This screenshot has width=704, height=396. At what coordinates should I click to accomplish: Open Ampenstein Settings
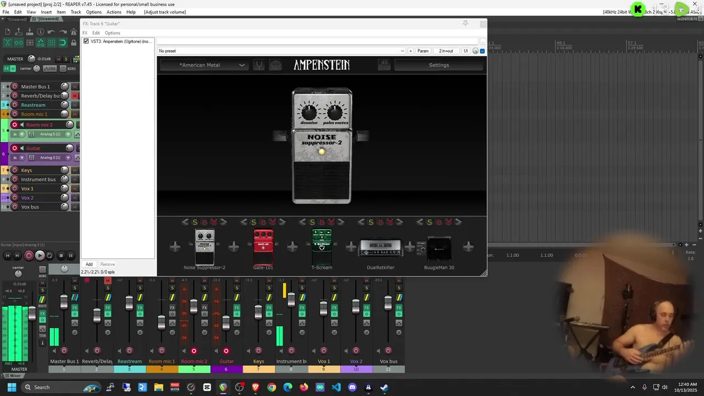[x=439, y=65]
